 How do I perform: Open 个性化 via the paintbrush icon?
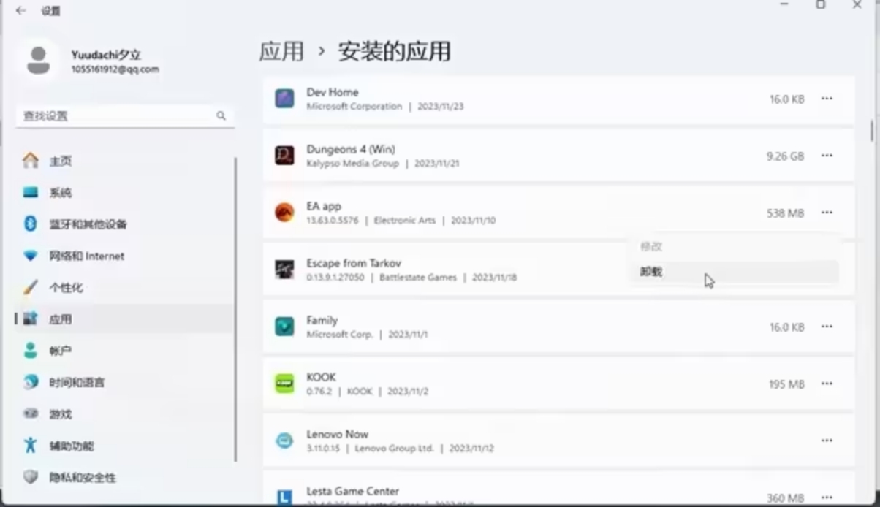click(30, 288)
